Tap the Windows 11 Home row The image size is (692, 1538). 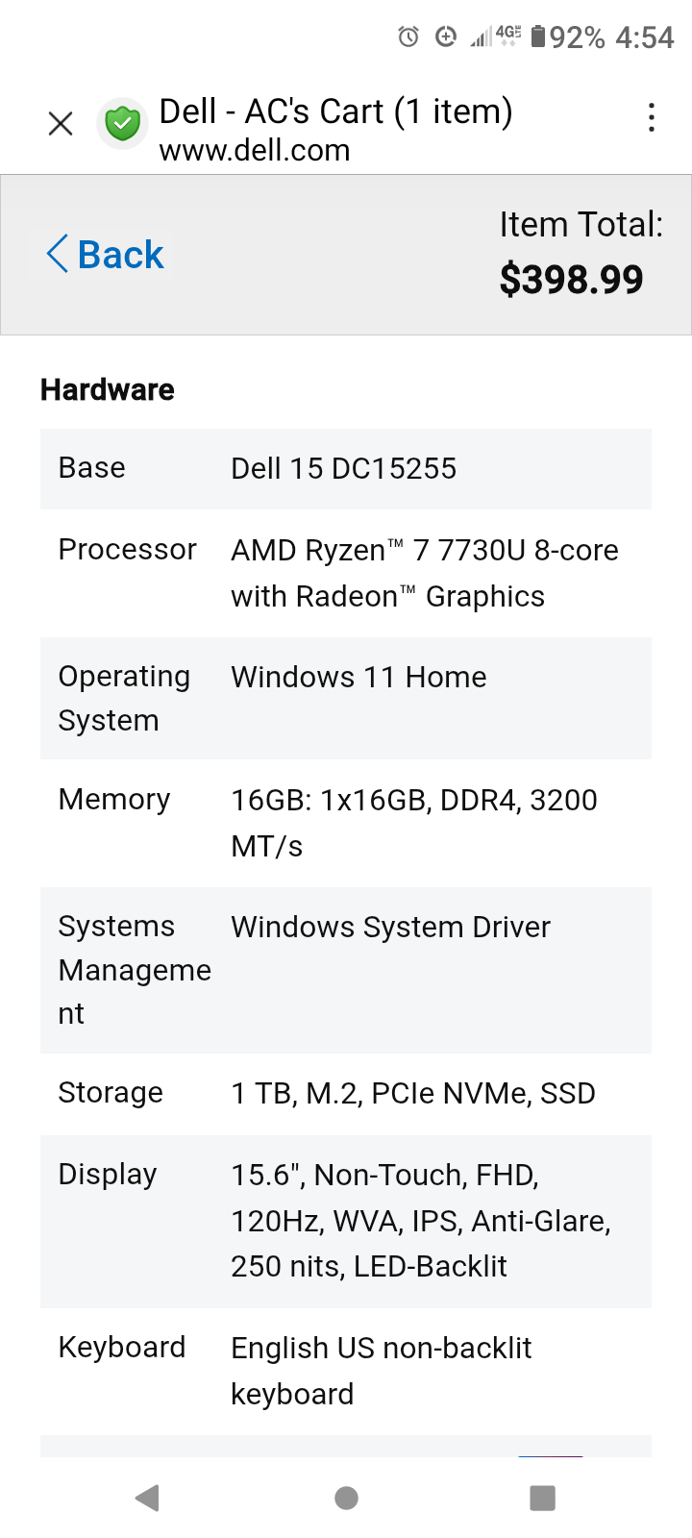pyautogui.click(x=345, y=698)
